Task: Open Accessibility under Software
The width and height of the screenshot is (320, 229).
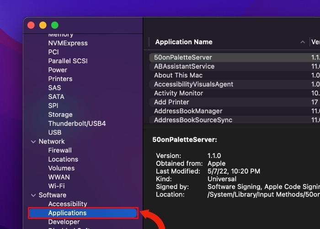Action: coord(68,204)
